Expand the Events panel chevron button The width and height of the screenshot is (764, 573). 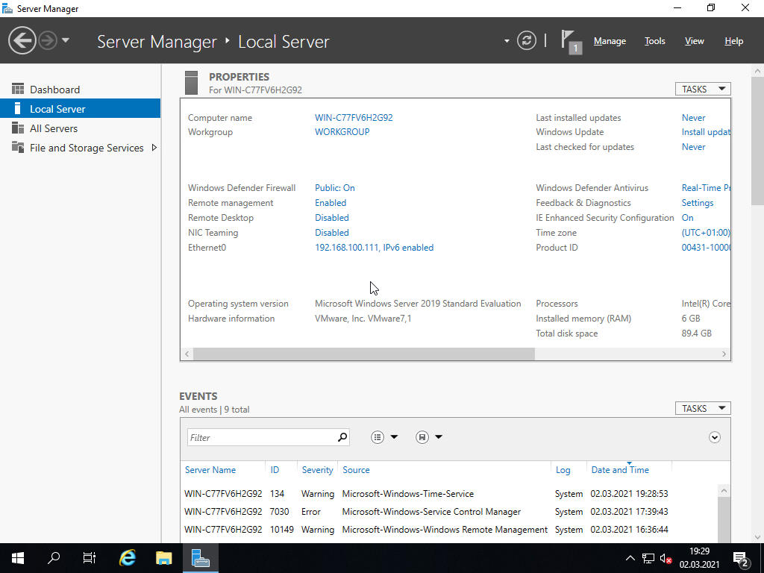tap(715, 437)
